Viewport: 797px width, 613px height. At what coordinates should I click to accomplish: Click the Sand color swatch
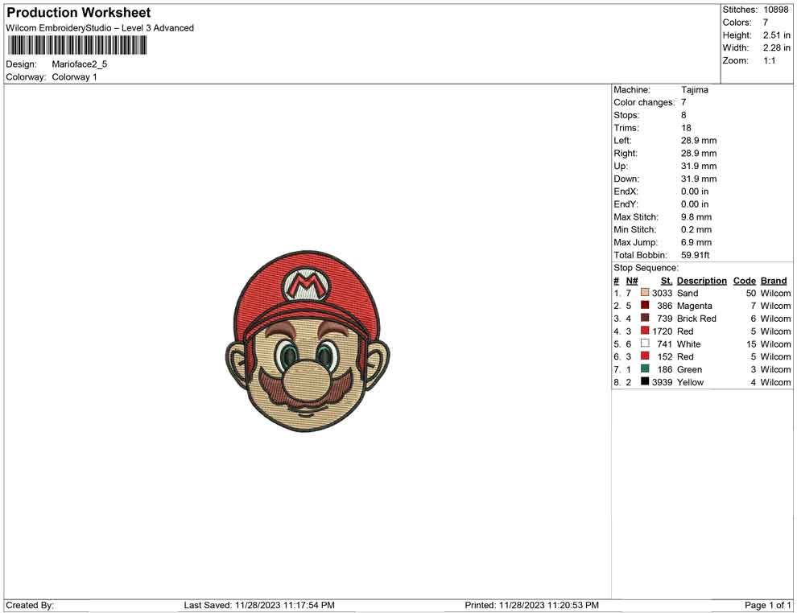click(x=645, y=293)
